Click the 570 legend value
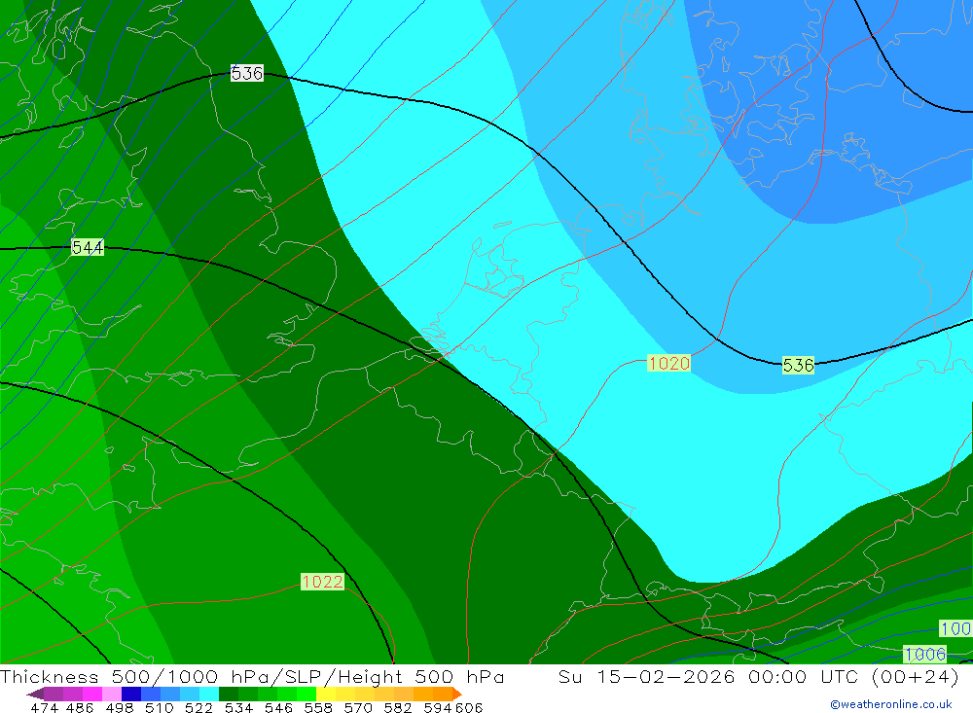973x713 pixels. point(358,708)
